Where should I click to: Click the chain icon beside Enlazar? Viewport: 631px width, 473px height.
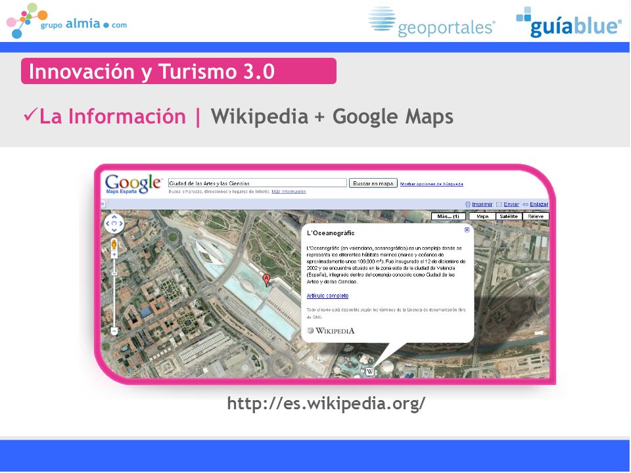click(525, 204)
